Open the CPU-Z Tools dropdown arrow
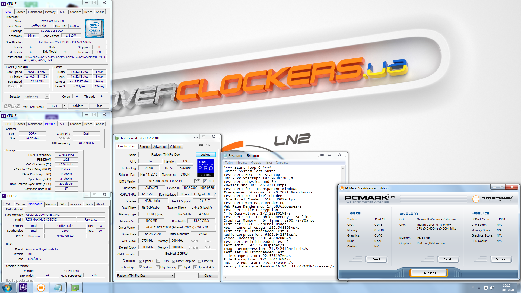The height and width of the screenshot is (293, 521). click(x=65, y=106)
